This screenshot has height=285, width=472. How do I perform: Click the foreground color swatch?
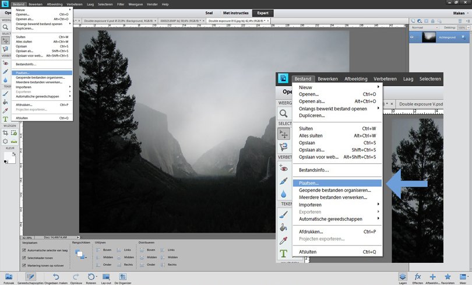click(x=7, y=156)
